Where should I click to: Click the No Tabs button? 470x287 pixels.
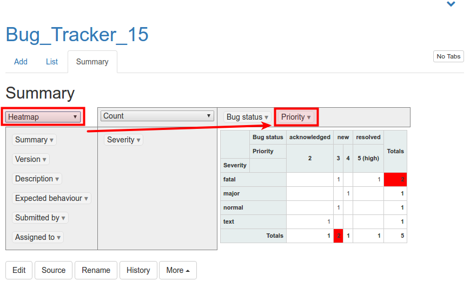point(448,56)
